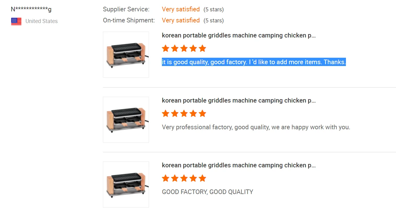Click the "On-time Shipment:" label
This screenshot has height=210, width=396.
click(x=129, y=20)
